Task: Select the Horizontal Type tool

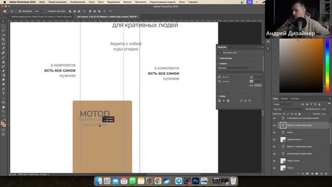Action: point(4,94)
